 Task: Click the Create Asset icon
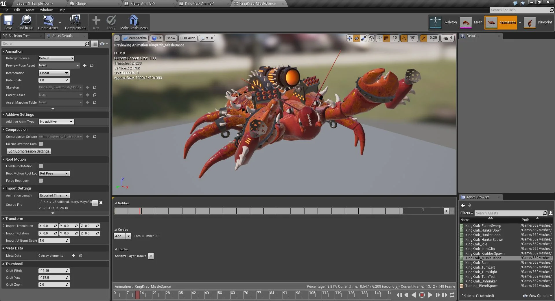point(48,22)
